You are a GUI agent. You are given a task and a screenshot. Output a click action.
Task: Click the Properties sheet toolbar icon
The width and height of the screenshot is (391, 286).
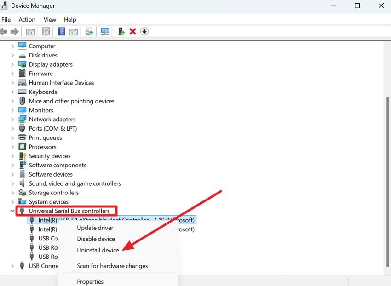pos(46,32)
